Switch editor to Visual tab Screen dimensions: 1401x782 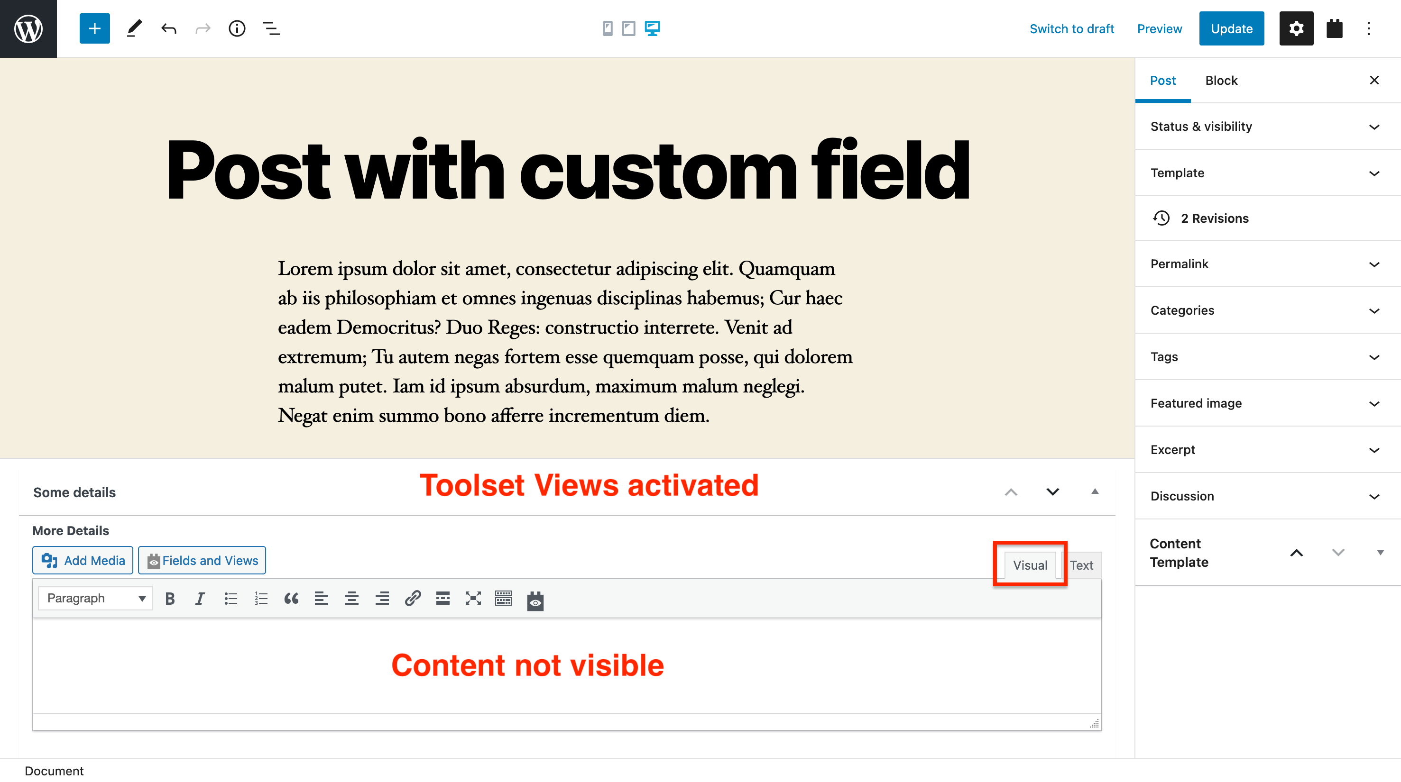pyautogui.click(x=1030, y=565)
